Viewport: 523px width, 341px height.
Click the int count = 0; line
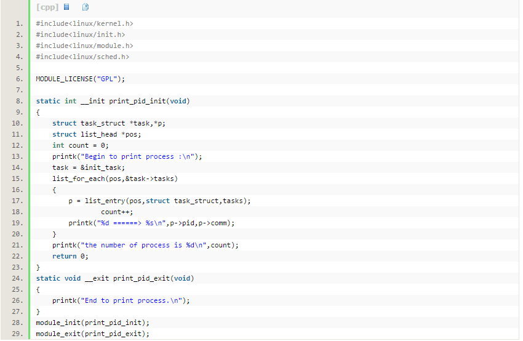click(x=81, y=145)
